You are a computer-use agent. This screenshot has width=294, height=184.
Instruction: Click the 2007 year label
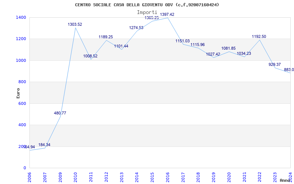(x=45, y=177)
